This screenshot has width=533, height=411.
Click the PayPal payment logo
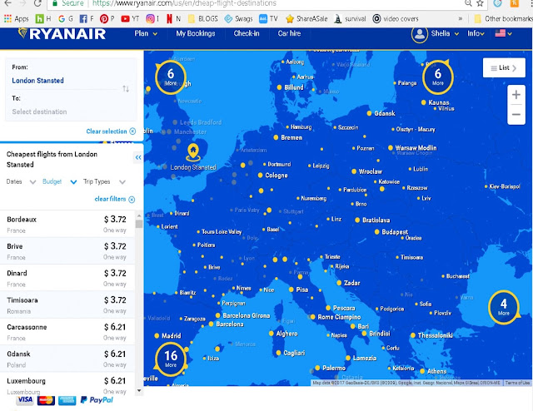coord(97,400)
